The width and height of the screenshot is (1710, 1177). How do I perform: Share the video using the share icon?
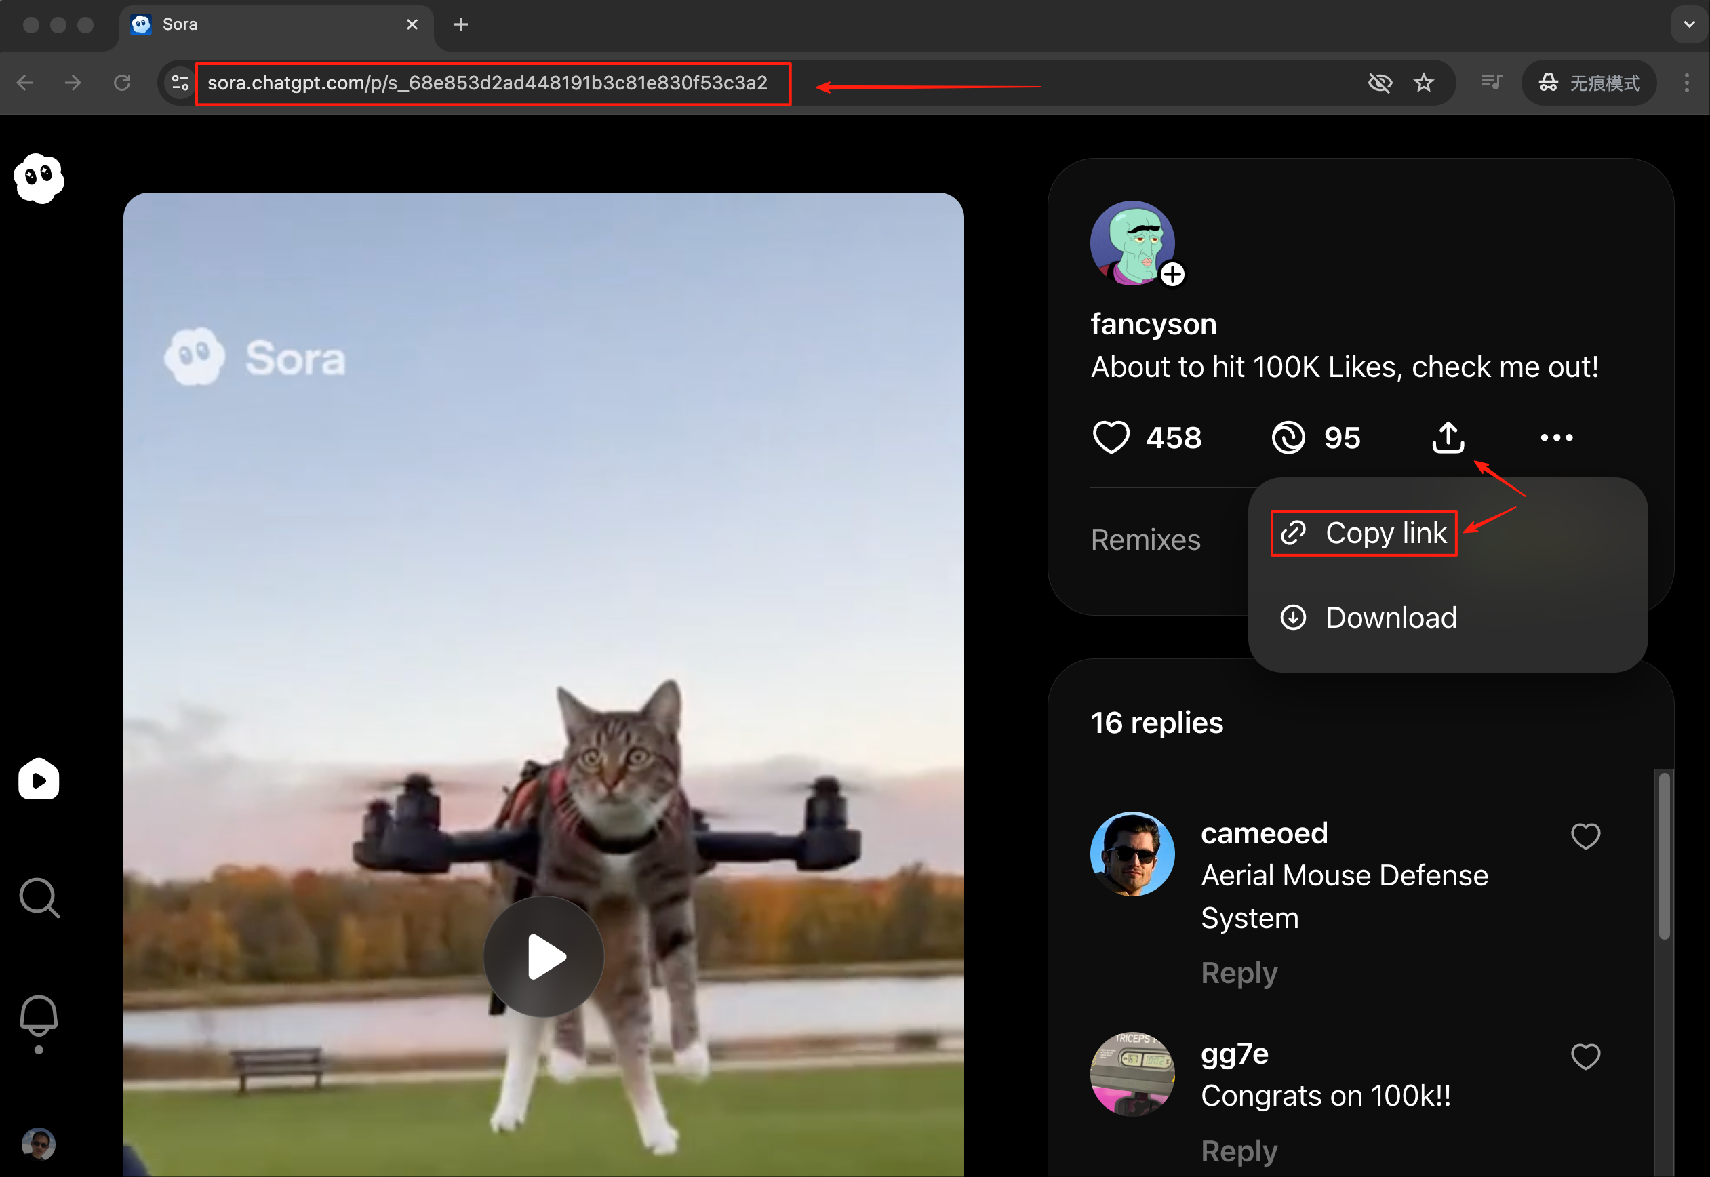click(x=1447, y=437)
